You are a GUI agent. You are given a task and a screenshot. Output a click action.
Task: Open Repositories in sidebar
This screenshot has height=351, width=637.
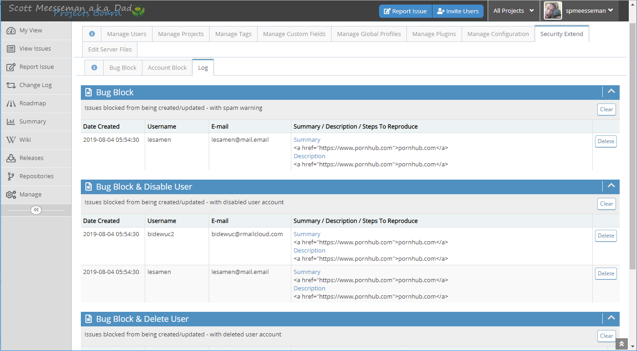click(36, 176)
